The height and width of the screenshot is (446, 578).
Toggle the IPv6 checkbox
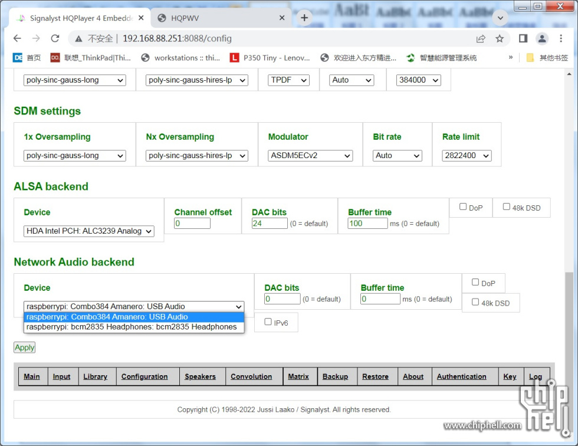(x=268, y=322)
